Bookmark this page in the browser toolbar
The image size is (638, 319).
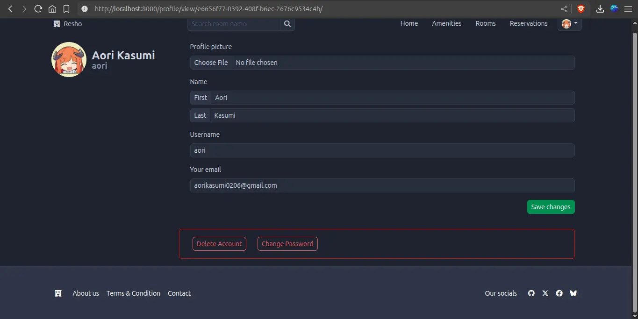66,9
